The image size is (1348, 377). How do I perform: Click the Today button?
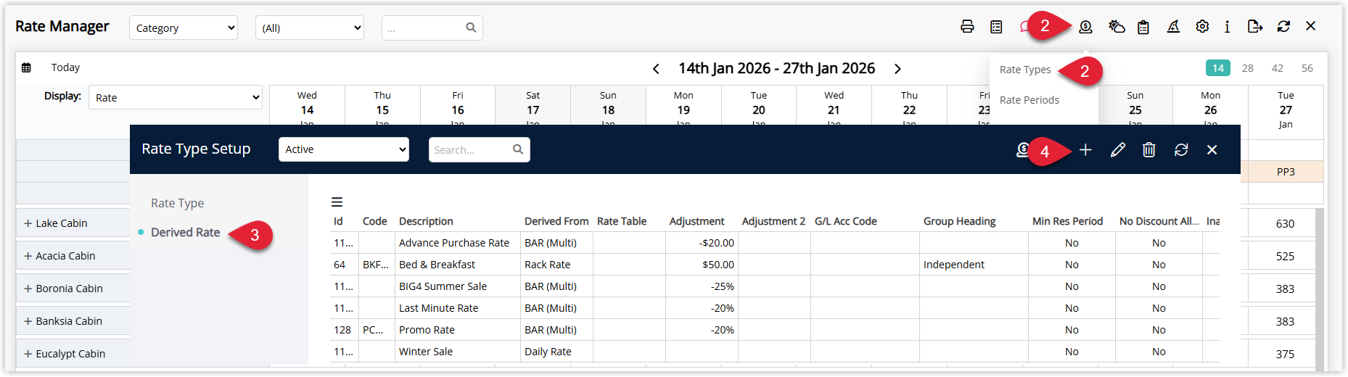click(x=65, y=67)
